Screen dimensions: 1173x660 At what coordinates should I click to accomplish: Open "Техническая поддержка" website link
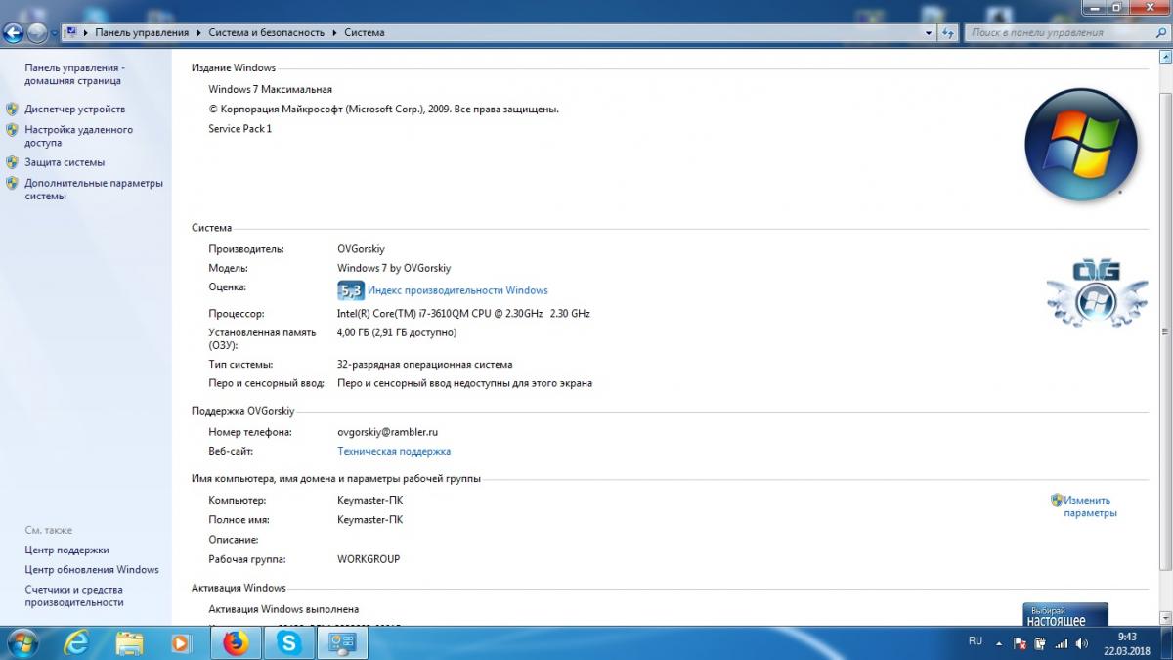coord(394,451)
